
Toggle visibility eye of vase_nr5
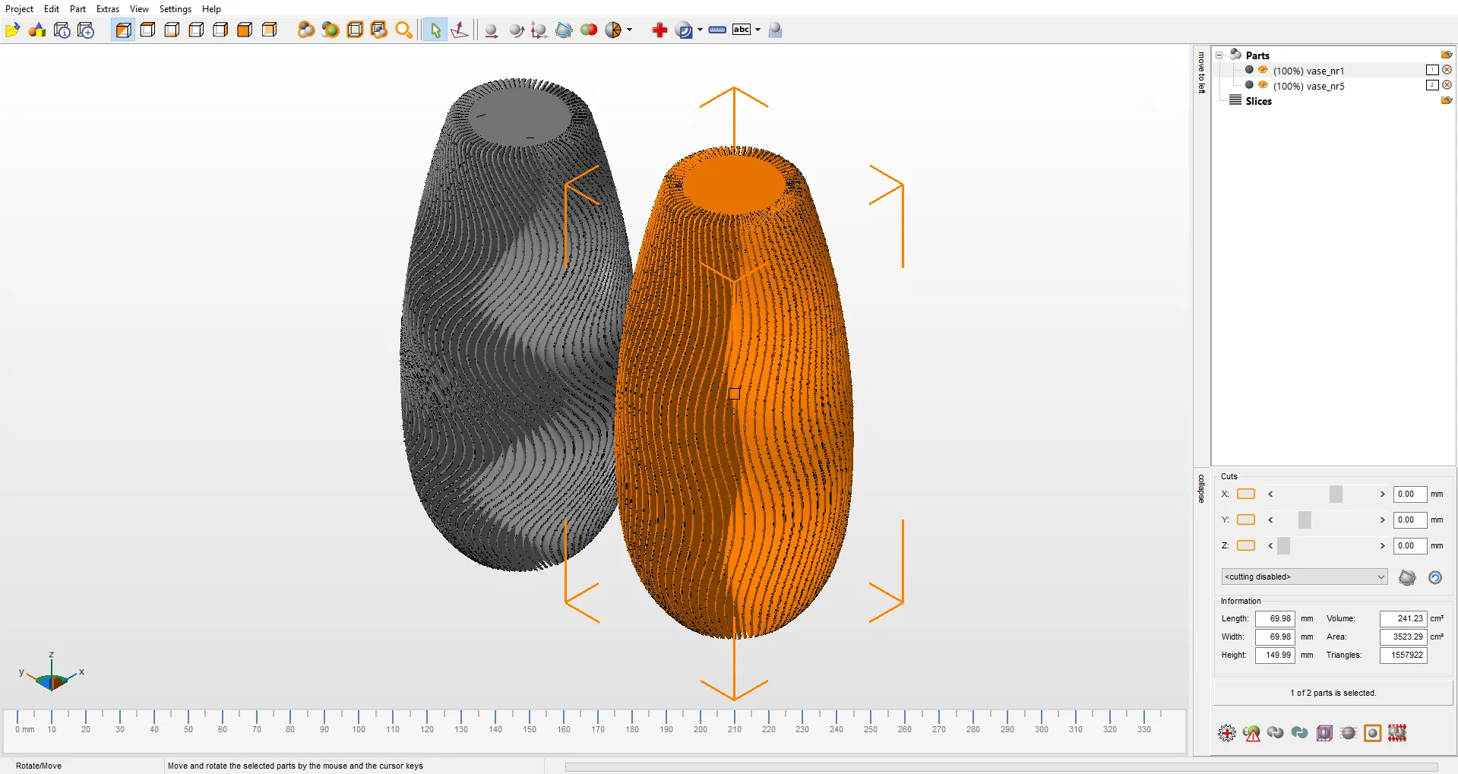click(1263, 85)
